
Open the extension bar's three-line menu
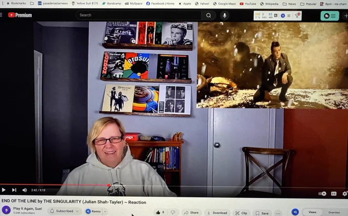(x=289, y=15)
